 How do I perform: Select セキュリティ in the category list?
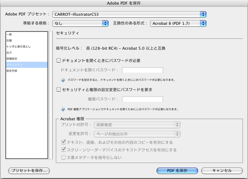[x=27, y=65]
